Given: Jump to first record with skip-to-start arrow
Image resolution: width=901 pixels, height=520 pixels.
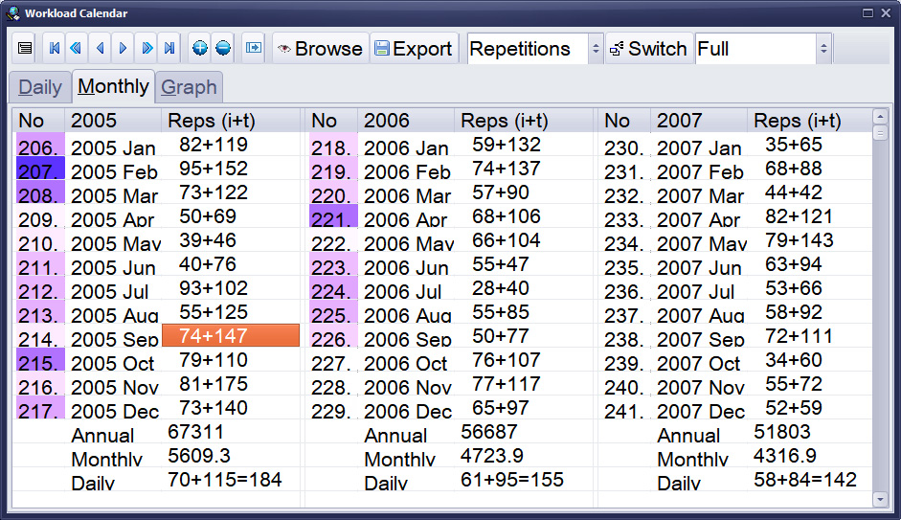Looking at the screenshot, I should pyautogui.click(x=55, y=49).
